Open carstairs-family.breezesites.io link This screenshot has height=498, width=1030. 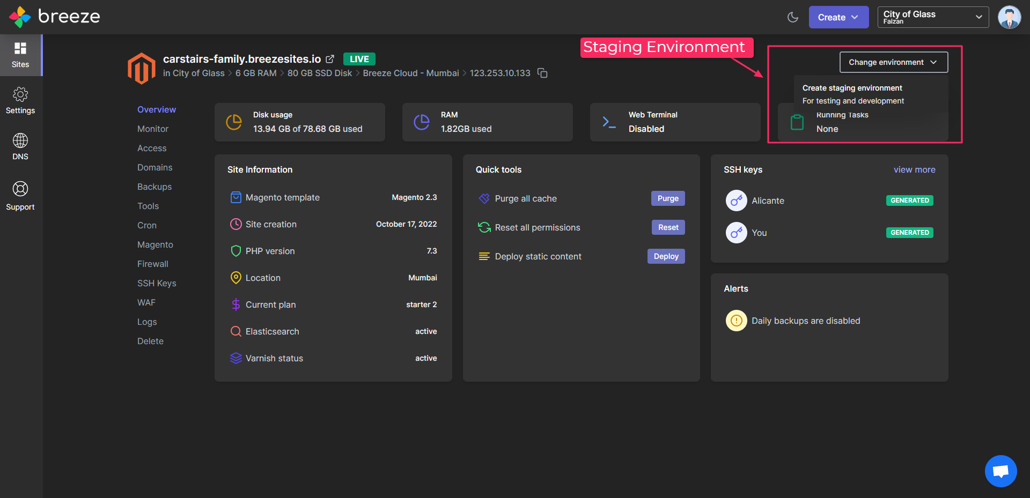(x=242, y=59)
